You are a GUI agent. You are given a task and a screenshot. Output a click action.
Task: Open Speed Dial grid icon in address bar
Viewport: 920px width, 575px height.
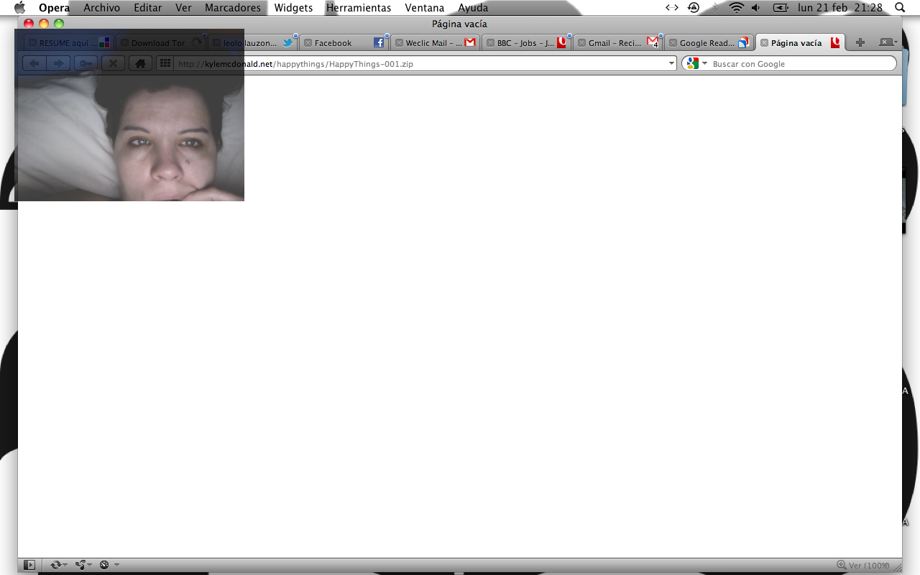(x=165, y=63)
